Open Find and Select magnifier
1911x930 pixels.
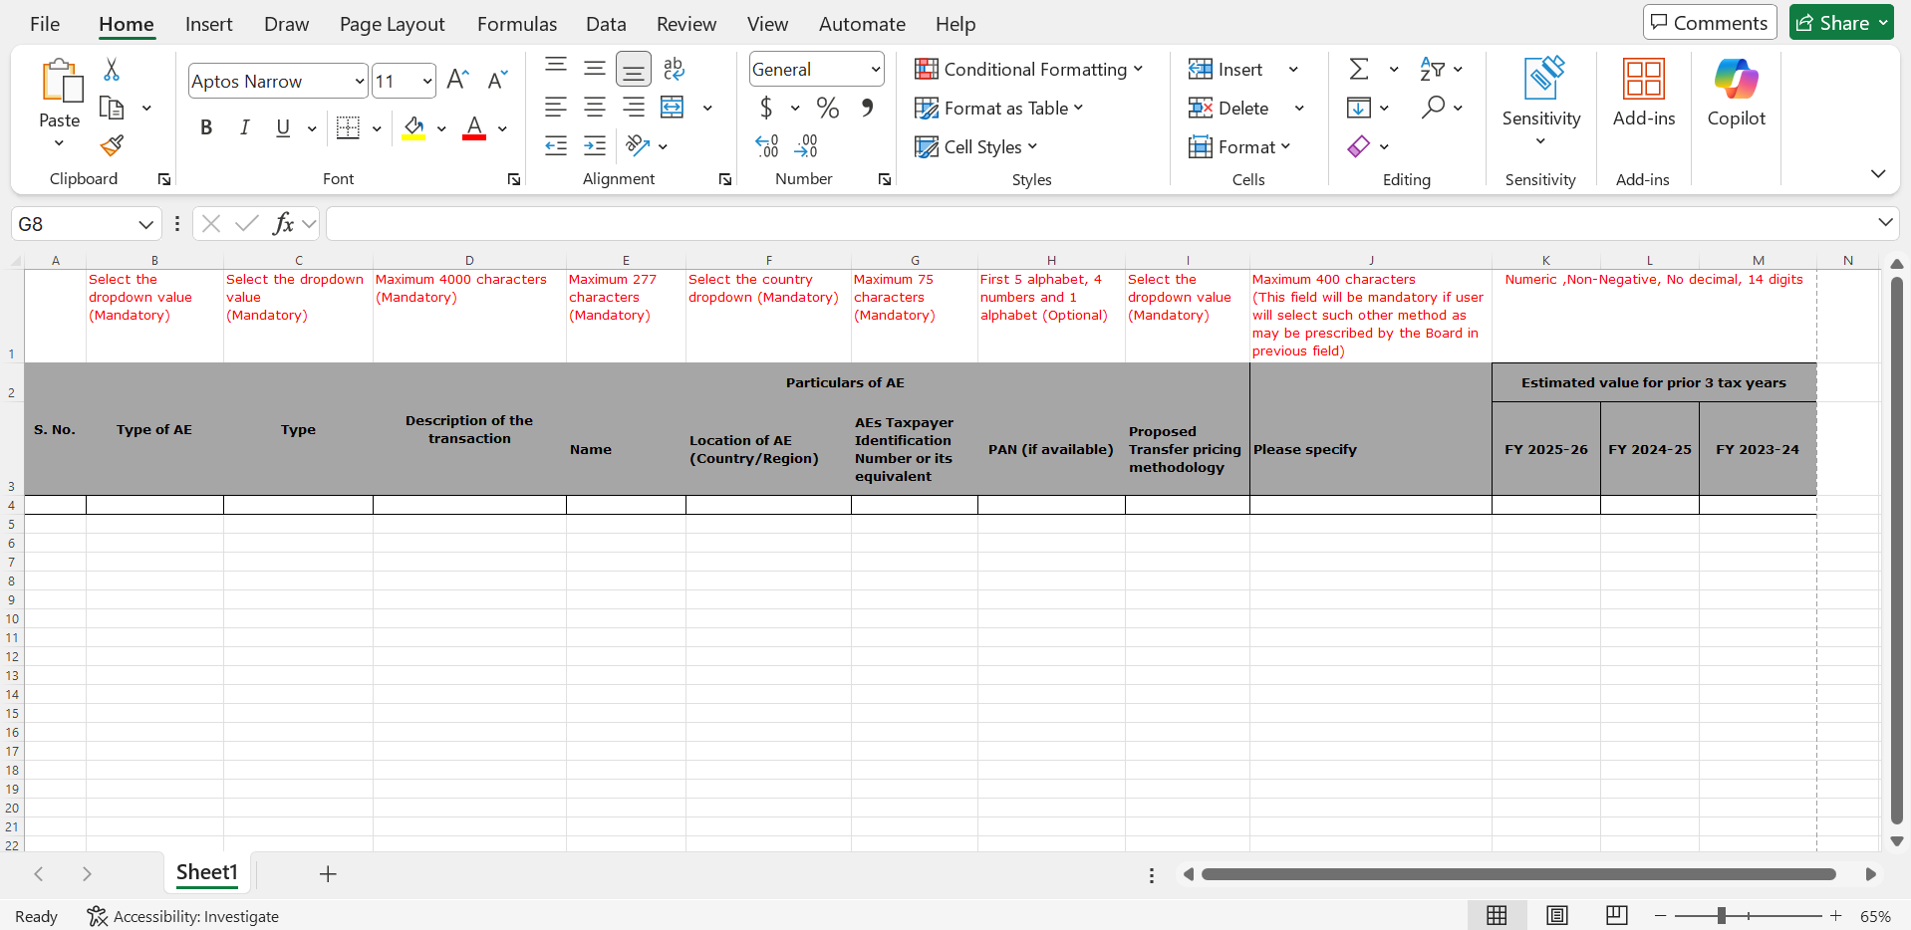(1433, 107)
